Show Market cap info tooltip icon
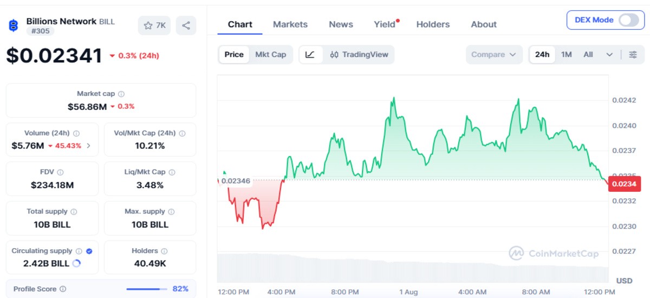The height and width of the screenshot is (298, 650). point(121,94)
